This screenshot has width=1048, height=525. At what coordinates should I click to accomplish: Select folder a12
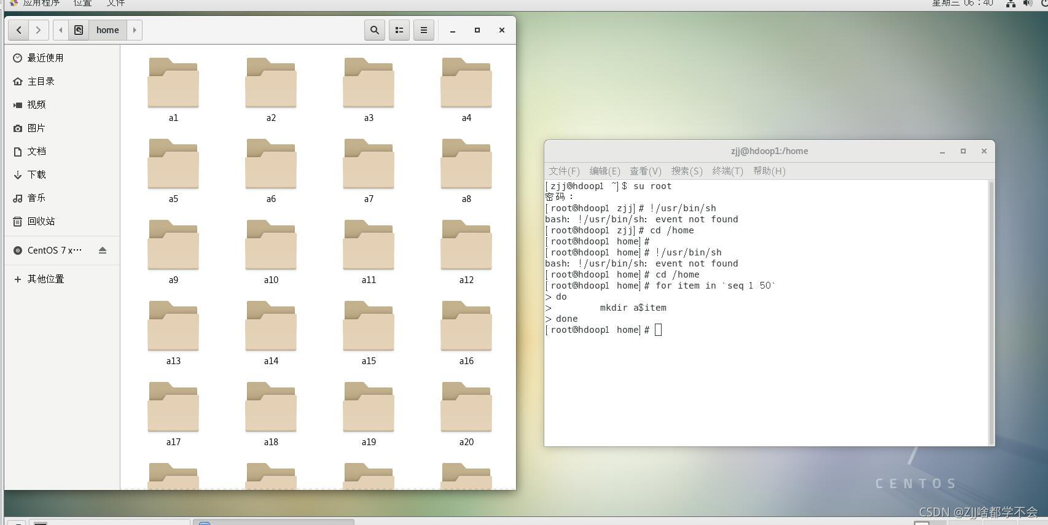point(466,252)
